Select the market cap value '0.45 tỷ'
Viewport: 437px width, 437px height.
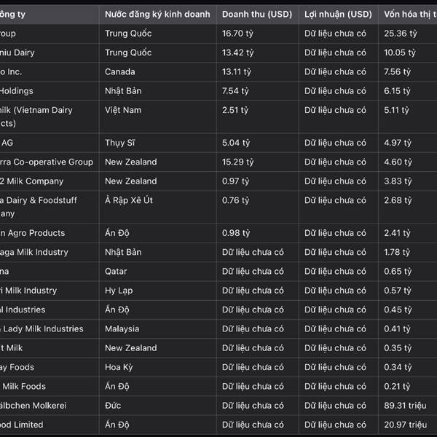point(398,310)
